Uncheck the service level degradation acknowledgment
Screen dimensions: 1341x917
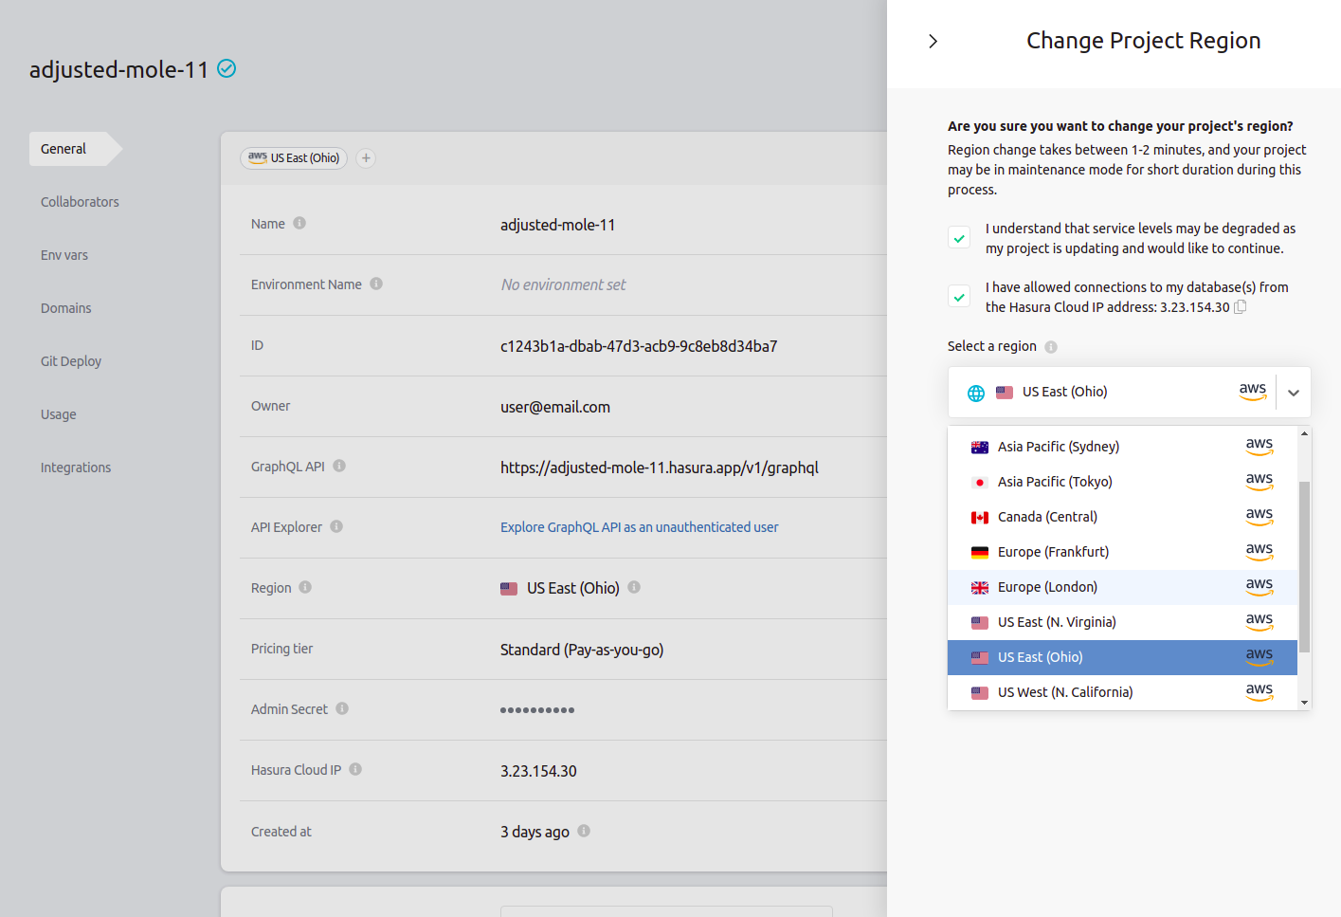point(958,236)
